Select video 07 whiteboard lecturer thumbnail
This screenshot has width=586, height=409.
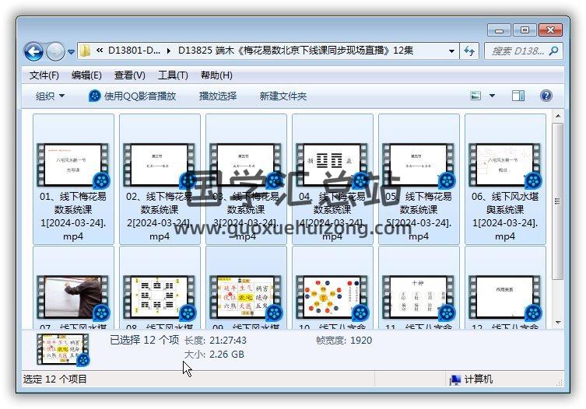coord(73,298)
